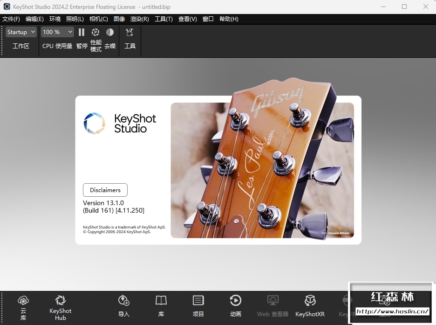Open the 编辑(E) menu

click(x=34, y=19)
